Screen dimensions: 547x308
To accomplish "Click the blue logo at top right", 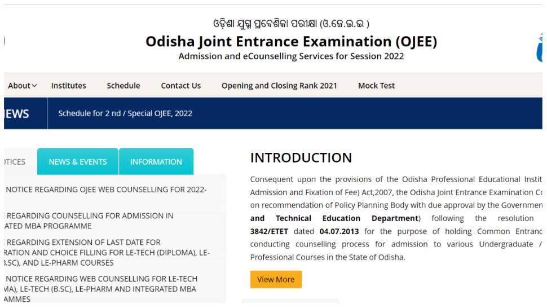I will click(x=539, y=48).
